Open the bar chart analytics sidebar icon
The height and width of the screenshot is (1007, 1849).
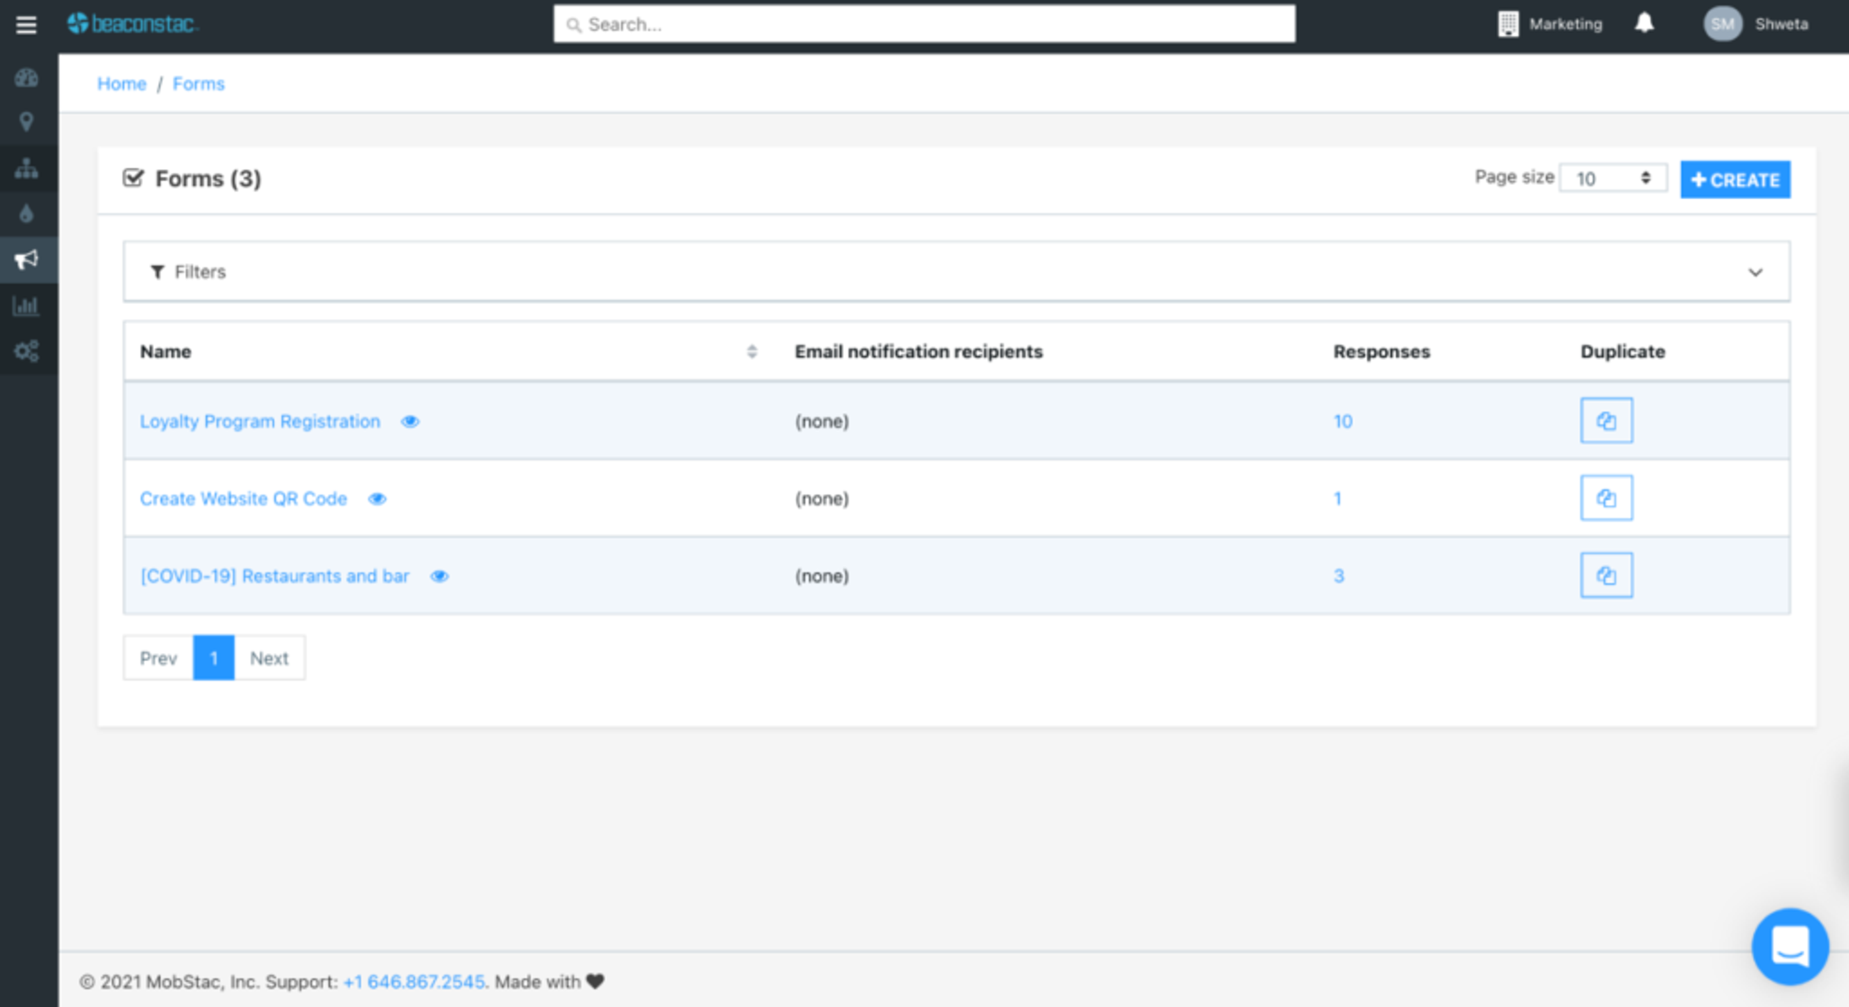click(26, 306)
